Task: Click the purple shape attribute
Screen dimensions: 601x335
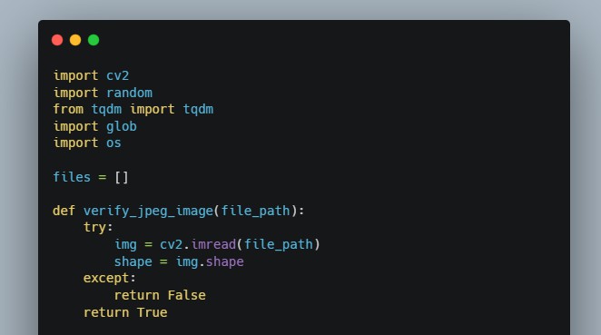Action: tap(225, 261)
